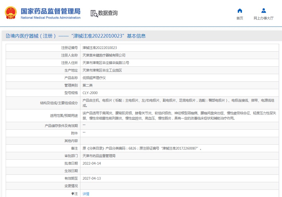
Task: Click the 型号规格 row label
Action: pos(71,93)
